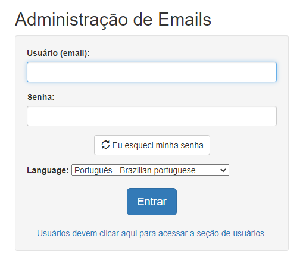This screenshot has height=257, width=303.
Task: Click inside the Senha password field
Action: 152,116
